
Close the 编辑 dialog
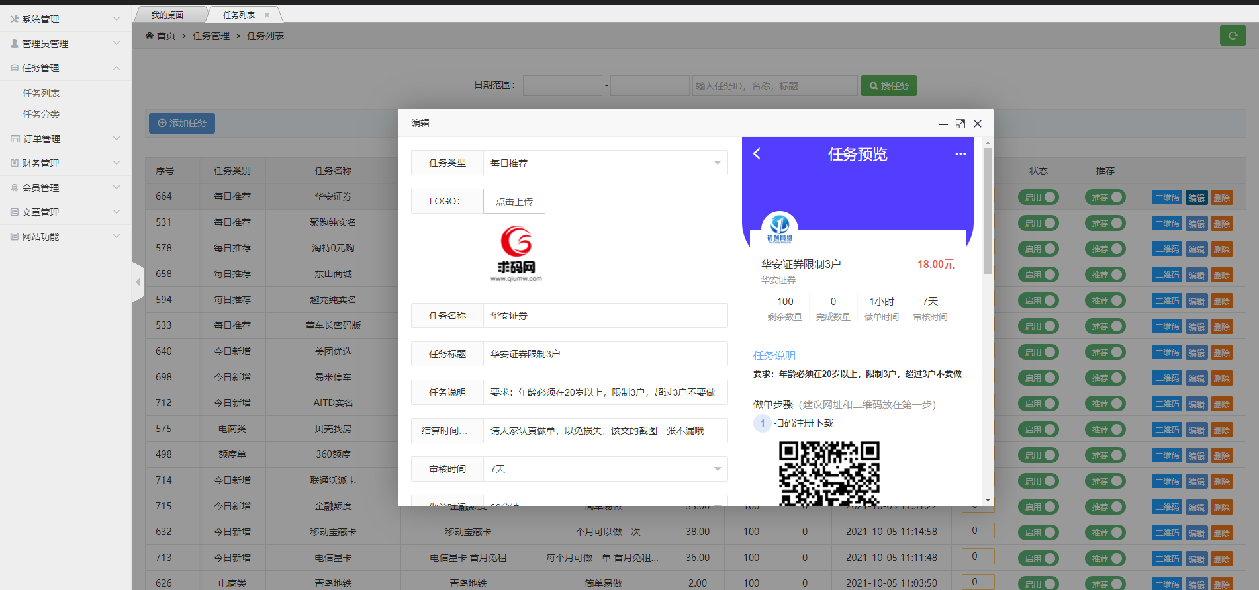click(978, 124)
